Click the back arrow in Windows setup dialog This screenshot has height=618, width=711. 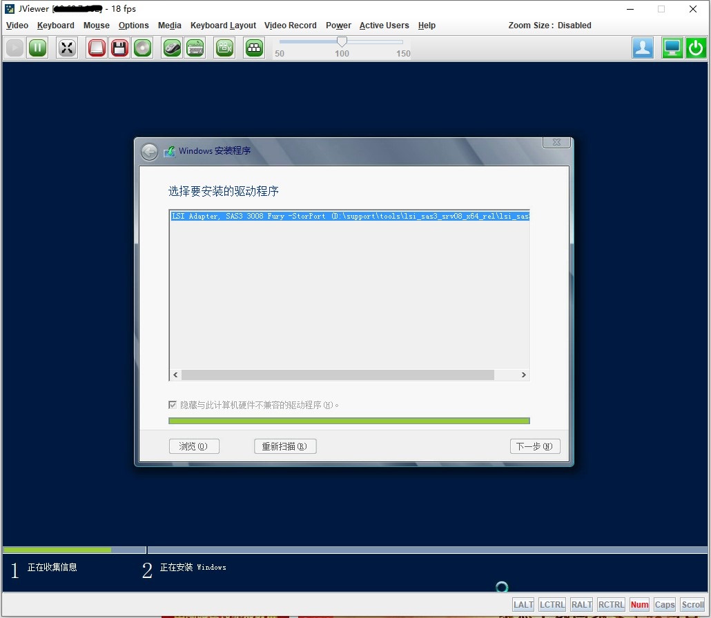[149, 152]
